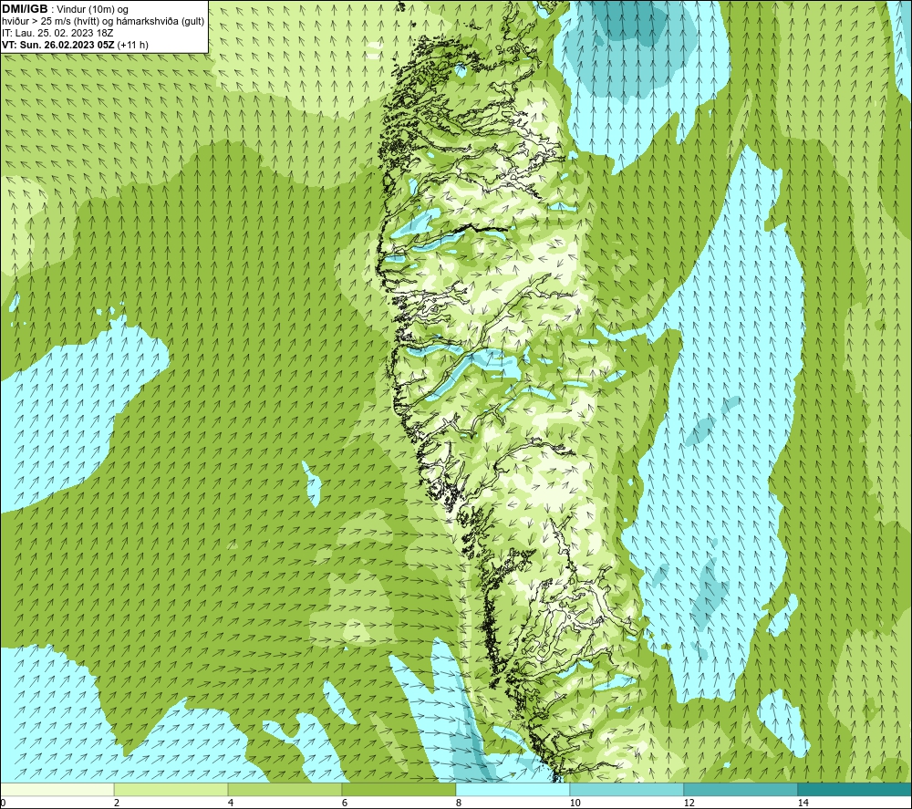The height and width of the screenshot is (809, 912).
Task: Click the scale label '14'
Action: [x=803, y=803]
